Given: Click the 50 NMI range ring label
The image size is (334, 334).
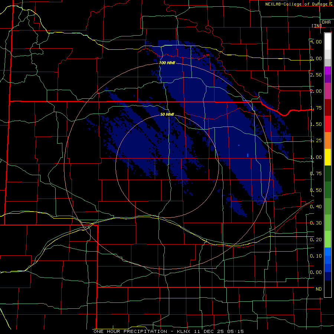Looking at the screenshot, I should 167,115.
